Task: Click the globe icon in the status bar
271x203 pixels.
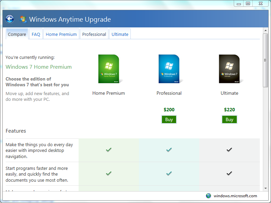Action: pos(208,196)
